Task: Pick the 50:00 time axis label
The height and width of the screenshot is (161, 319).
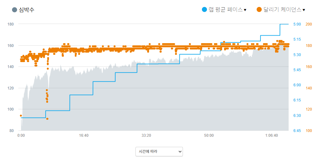Action: [209, 135]
